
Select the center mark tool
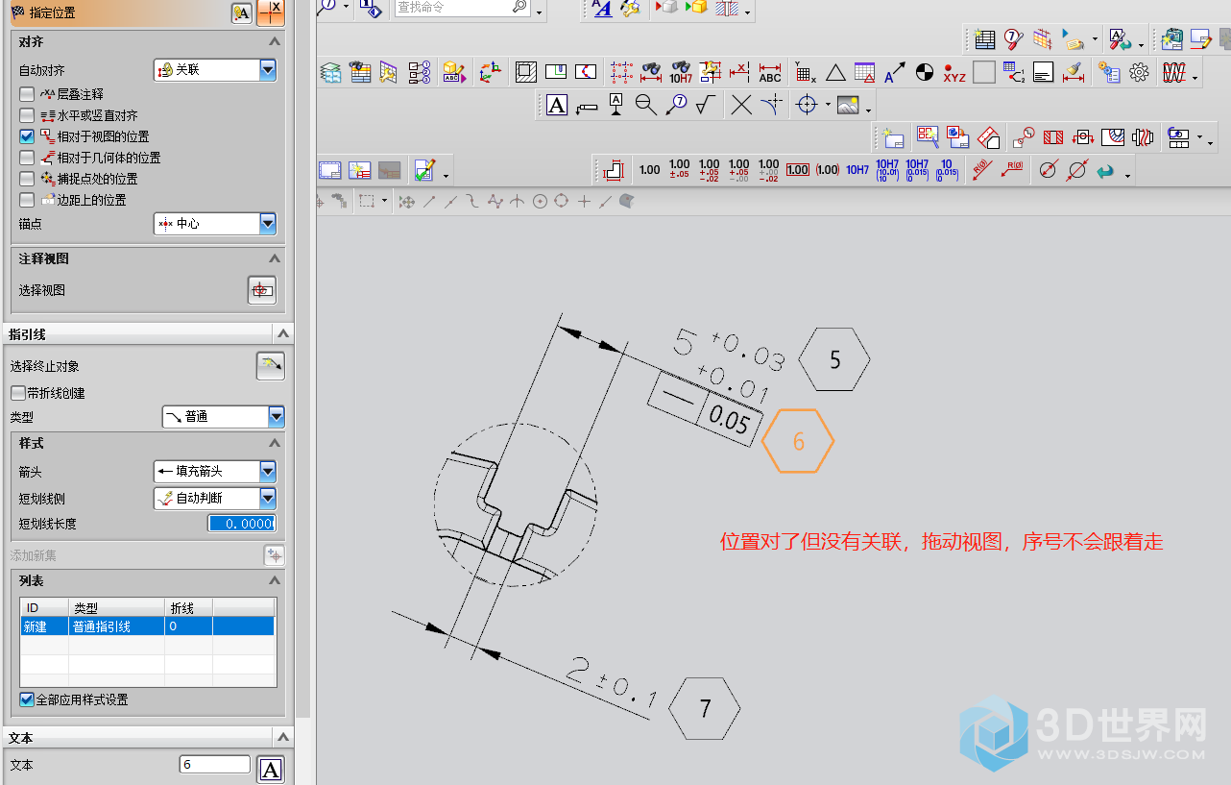807,106
